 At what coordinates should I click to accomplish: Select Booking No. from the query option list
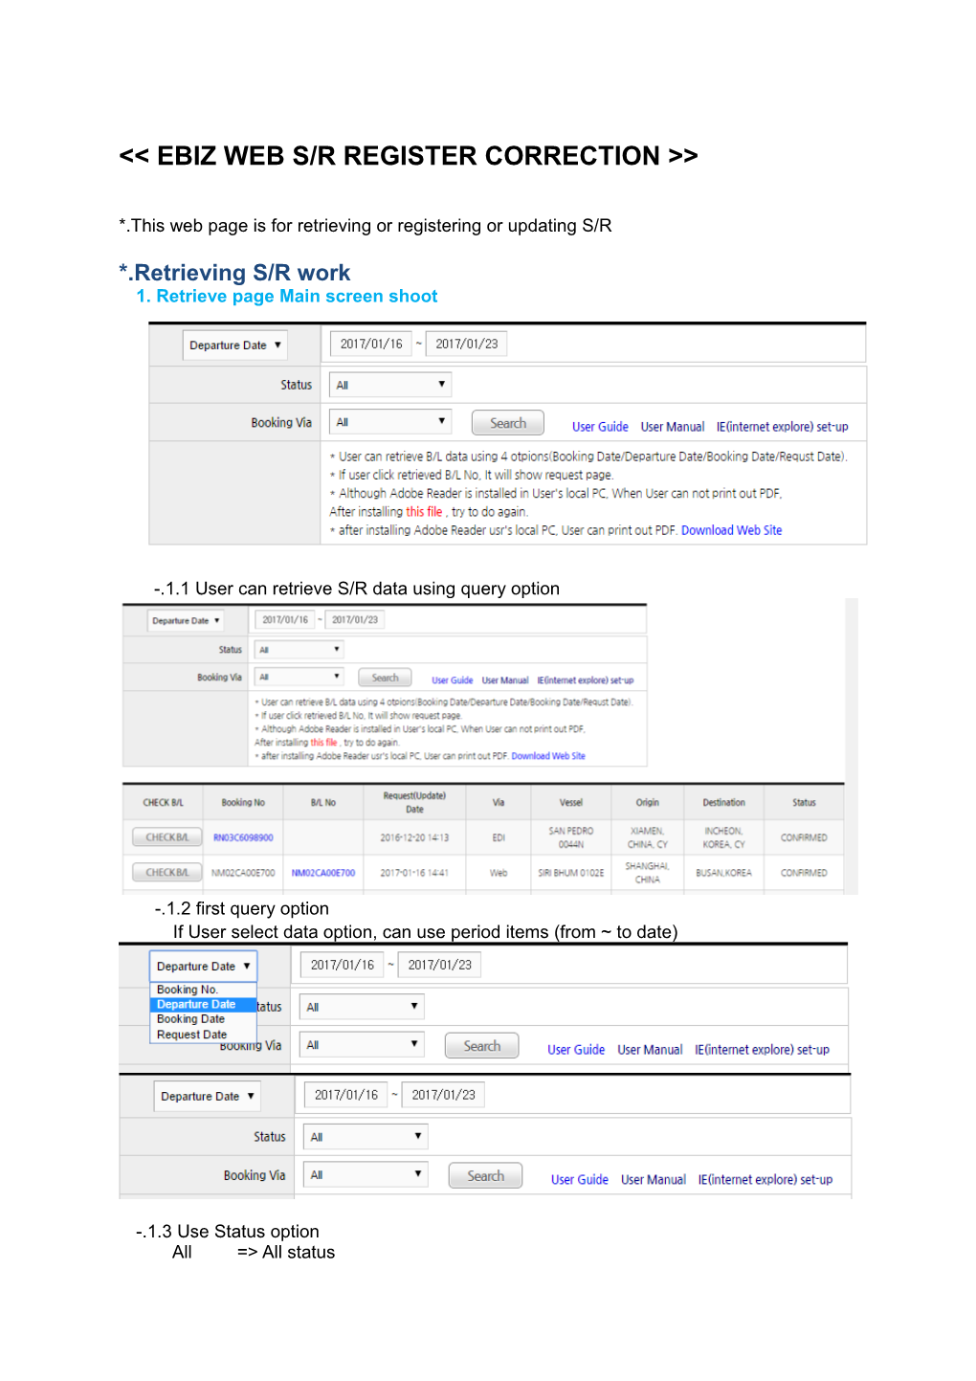click(188, 989)
